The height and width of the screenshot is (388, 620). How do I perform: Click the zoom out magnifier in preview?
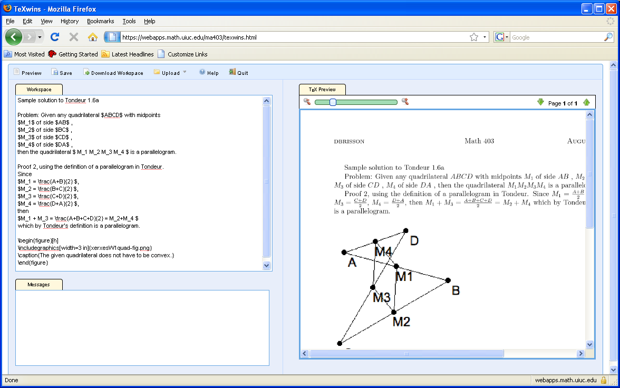(x=307, y=102)
